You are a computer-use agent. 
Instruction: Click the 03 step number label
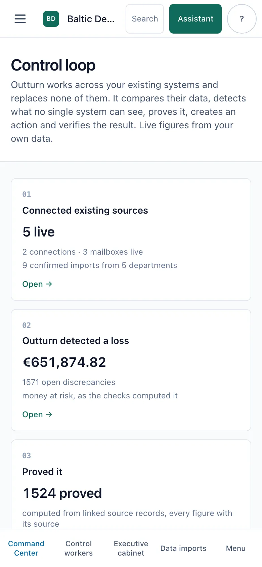(27, 455)
